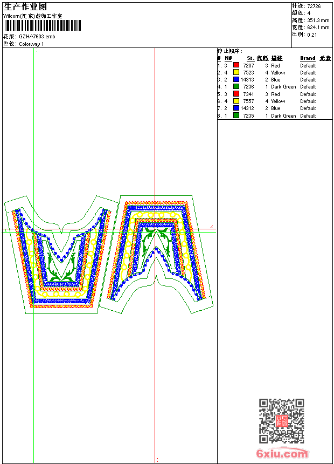This screenshot has height=464, width=334.
Task: Click the Dark Green description in stop 4
Action: (283, 87)
